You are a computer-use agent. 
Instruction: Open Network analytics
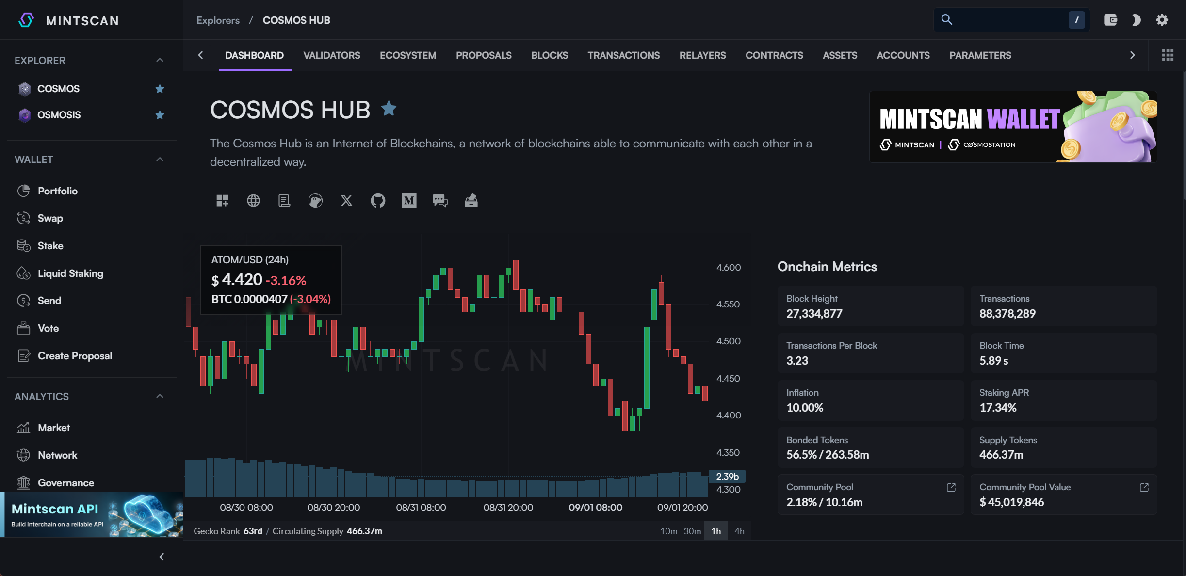coord(57,455)
